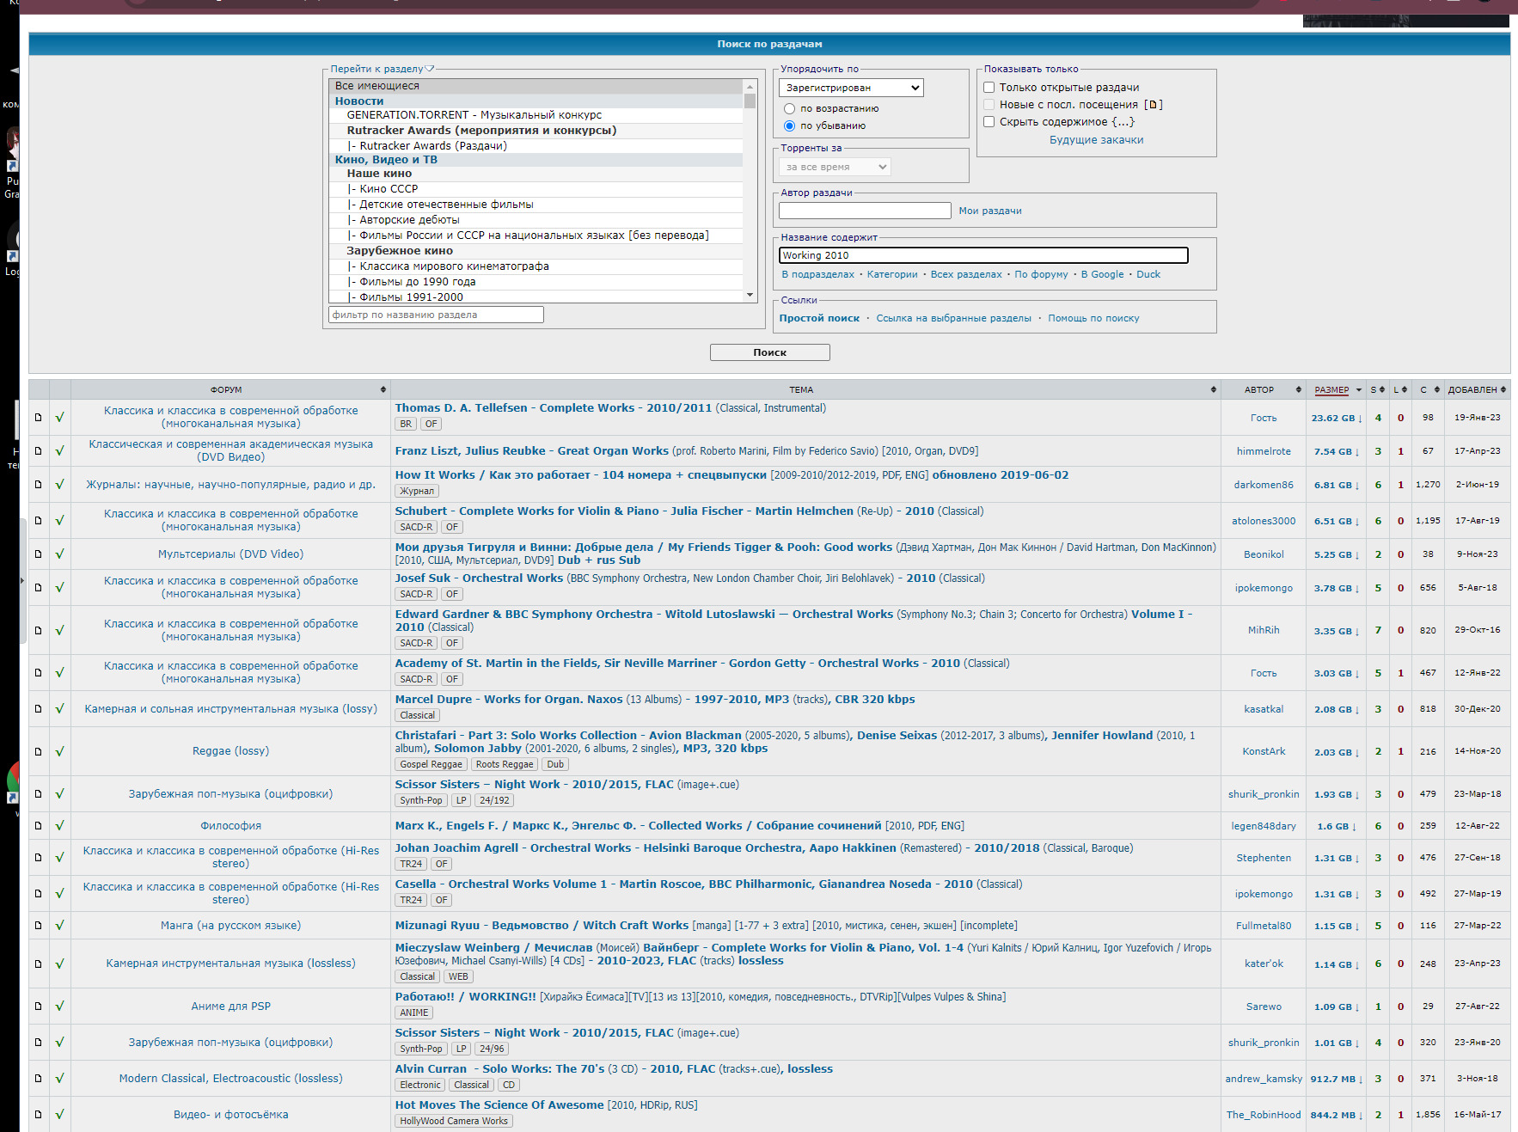Screen dimensions: 1518x1132
Task: Click sort arrows in ТЕМА column header
Action: coord(1213,390)
